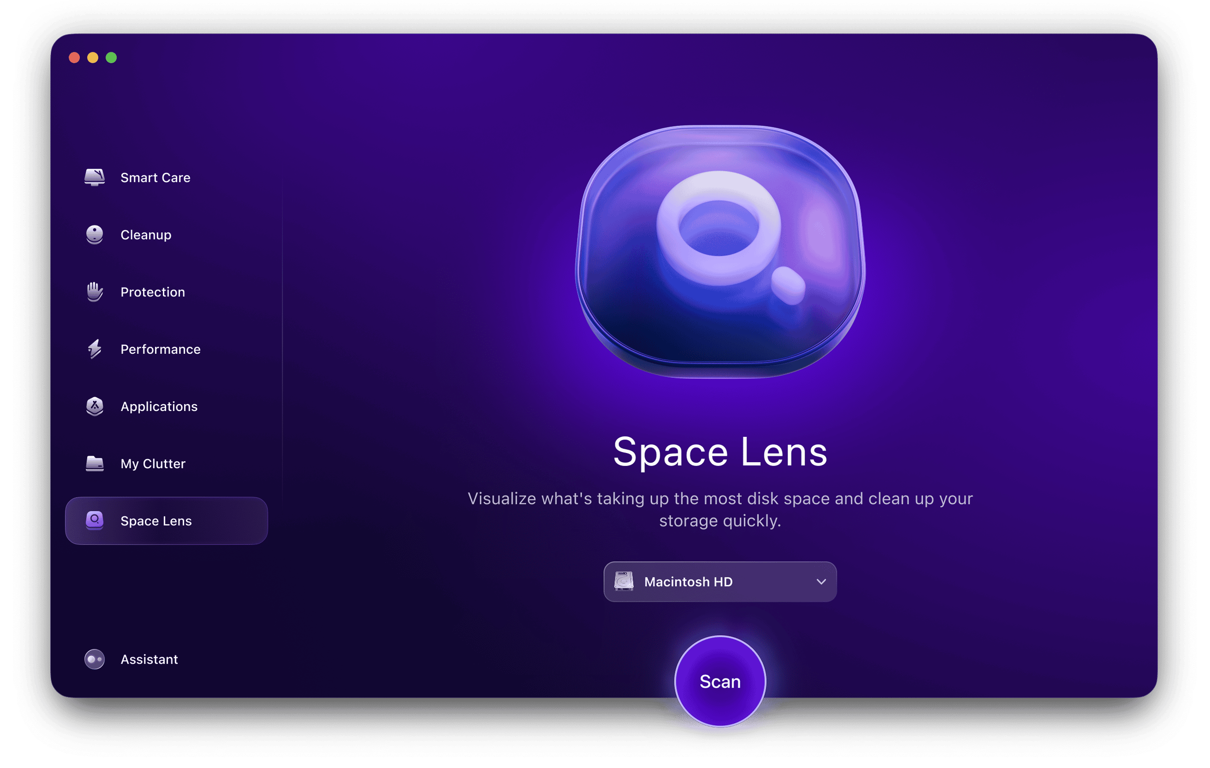Click the My Clutter folder icon
This screenshot has width=1210, height=768.
(x=95, y=464)
